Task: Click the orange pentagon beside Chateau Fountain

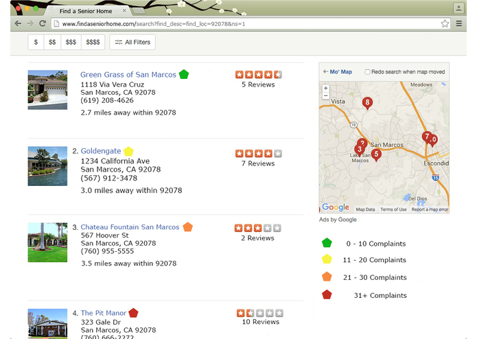Action: point(187,227)
